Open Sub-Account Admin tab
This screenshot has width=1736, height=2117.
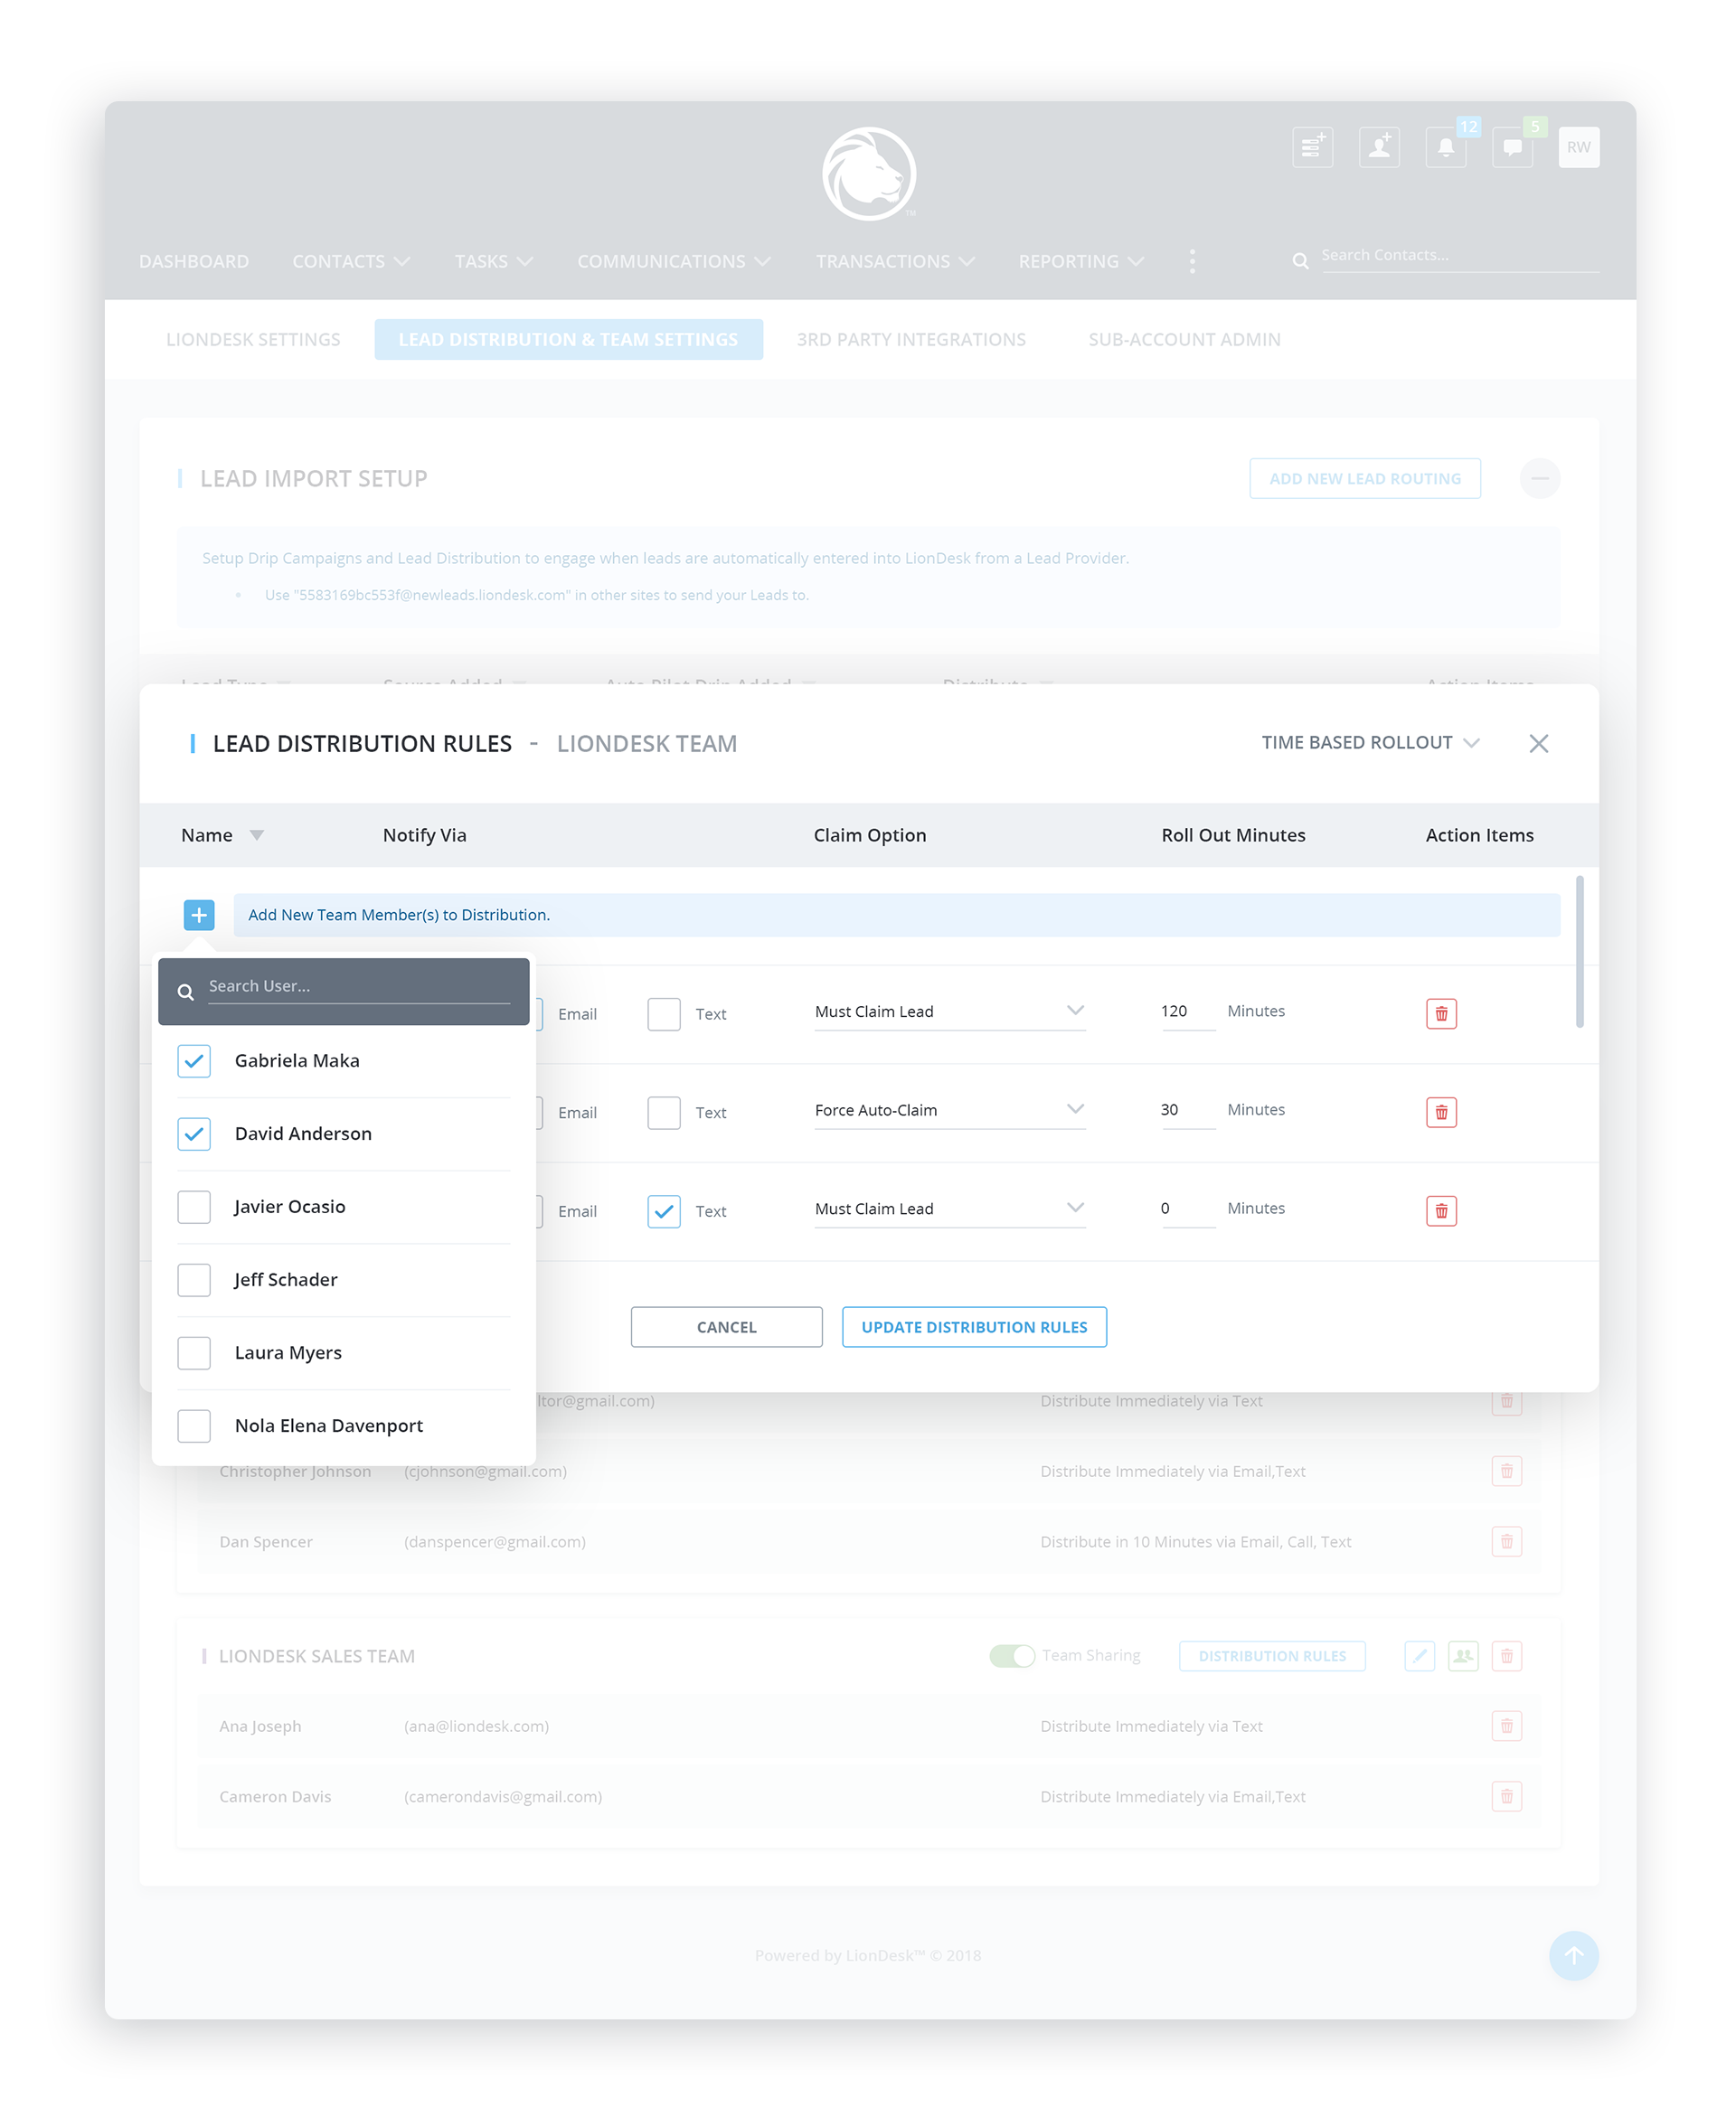point(1184,340)
